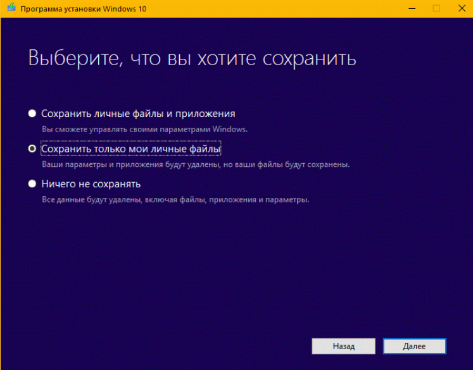The image size is (473, 370).
Task: Click the greyed-out maximize window button
Action: point(436,8)
